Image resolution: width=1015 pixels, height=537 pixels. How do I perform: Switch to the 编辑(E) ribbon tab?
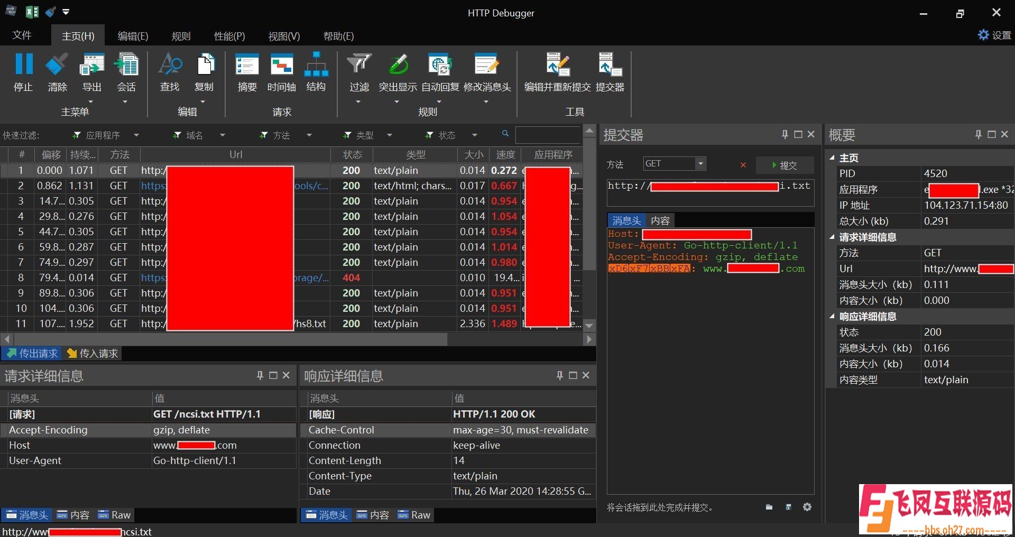point(133,36)
